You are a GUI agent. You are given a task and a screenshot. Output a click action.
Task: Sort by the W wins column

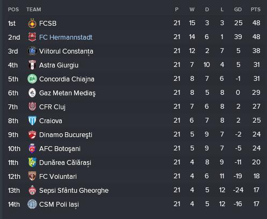pyautogui.click(x=192, y=10)
